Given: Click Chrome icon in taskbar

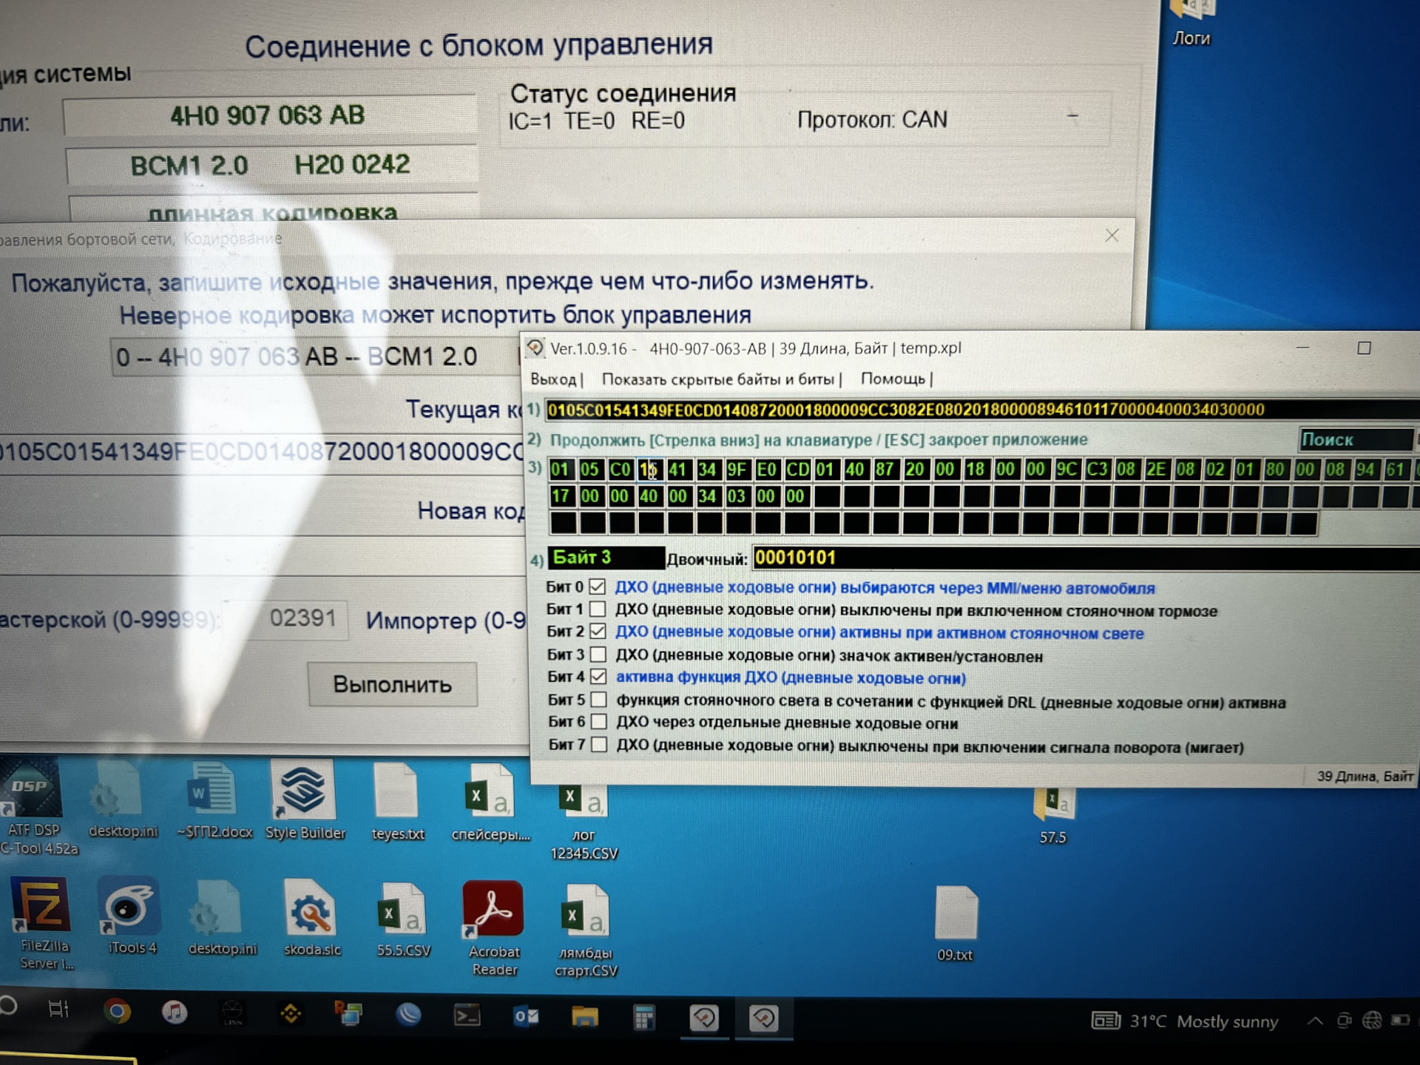Looking at the screenshot, I should 117,1012.
